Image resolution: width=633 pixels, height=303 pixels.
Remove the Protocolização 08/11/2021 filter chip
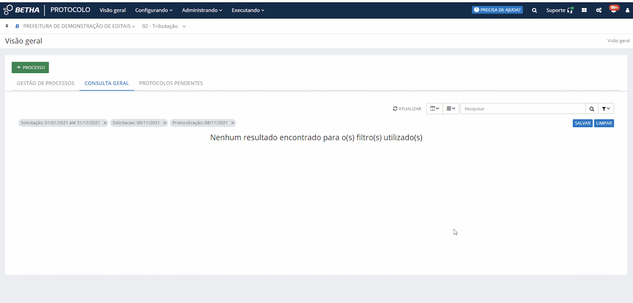point(233,123)
